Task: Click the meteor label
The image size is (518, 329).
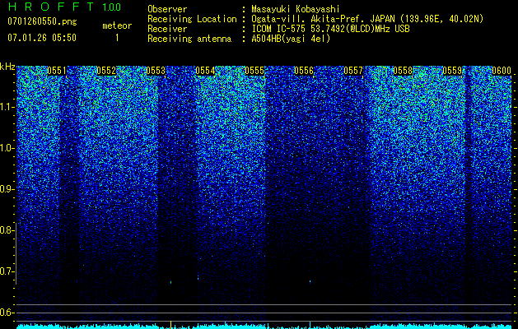Action: point(117,25)
